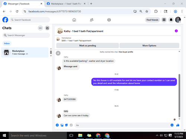Select the Inbox filter tab
Viewport: 186px width, 139px height.
(x=7, y=43)
